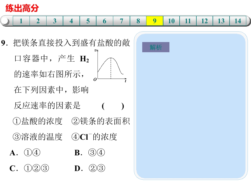This screenshot has width=251, height=188.
Task: Choose answer option A ①④
Action: tap(25, 153)
